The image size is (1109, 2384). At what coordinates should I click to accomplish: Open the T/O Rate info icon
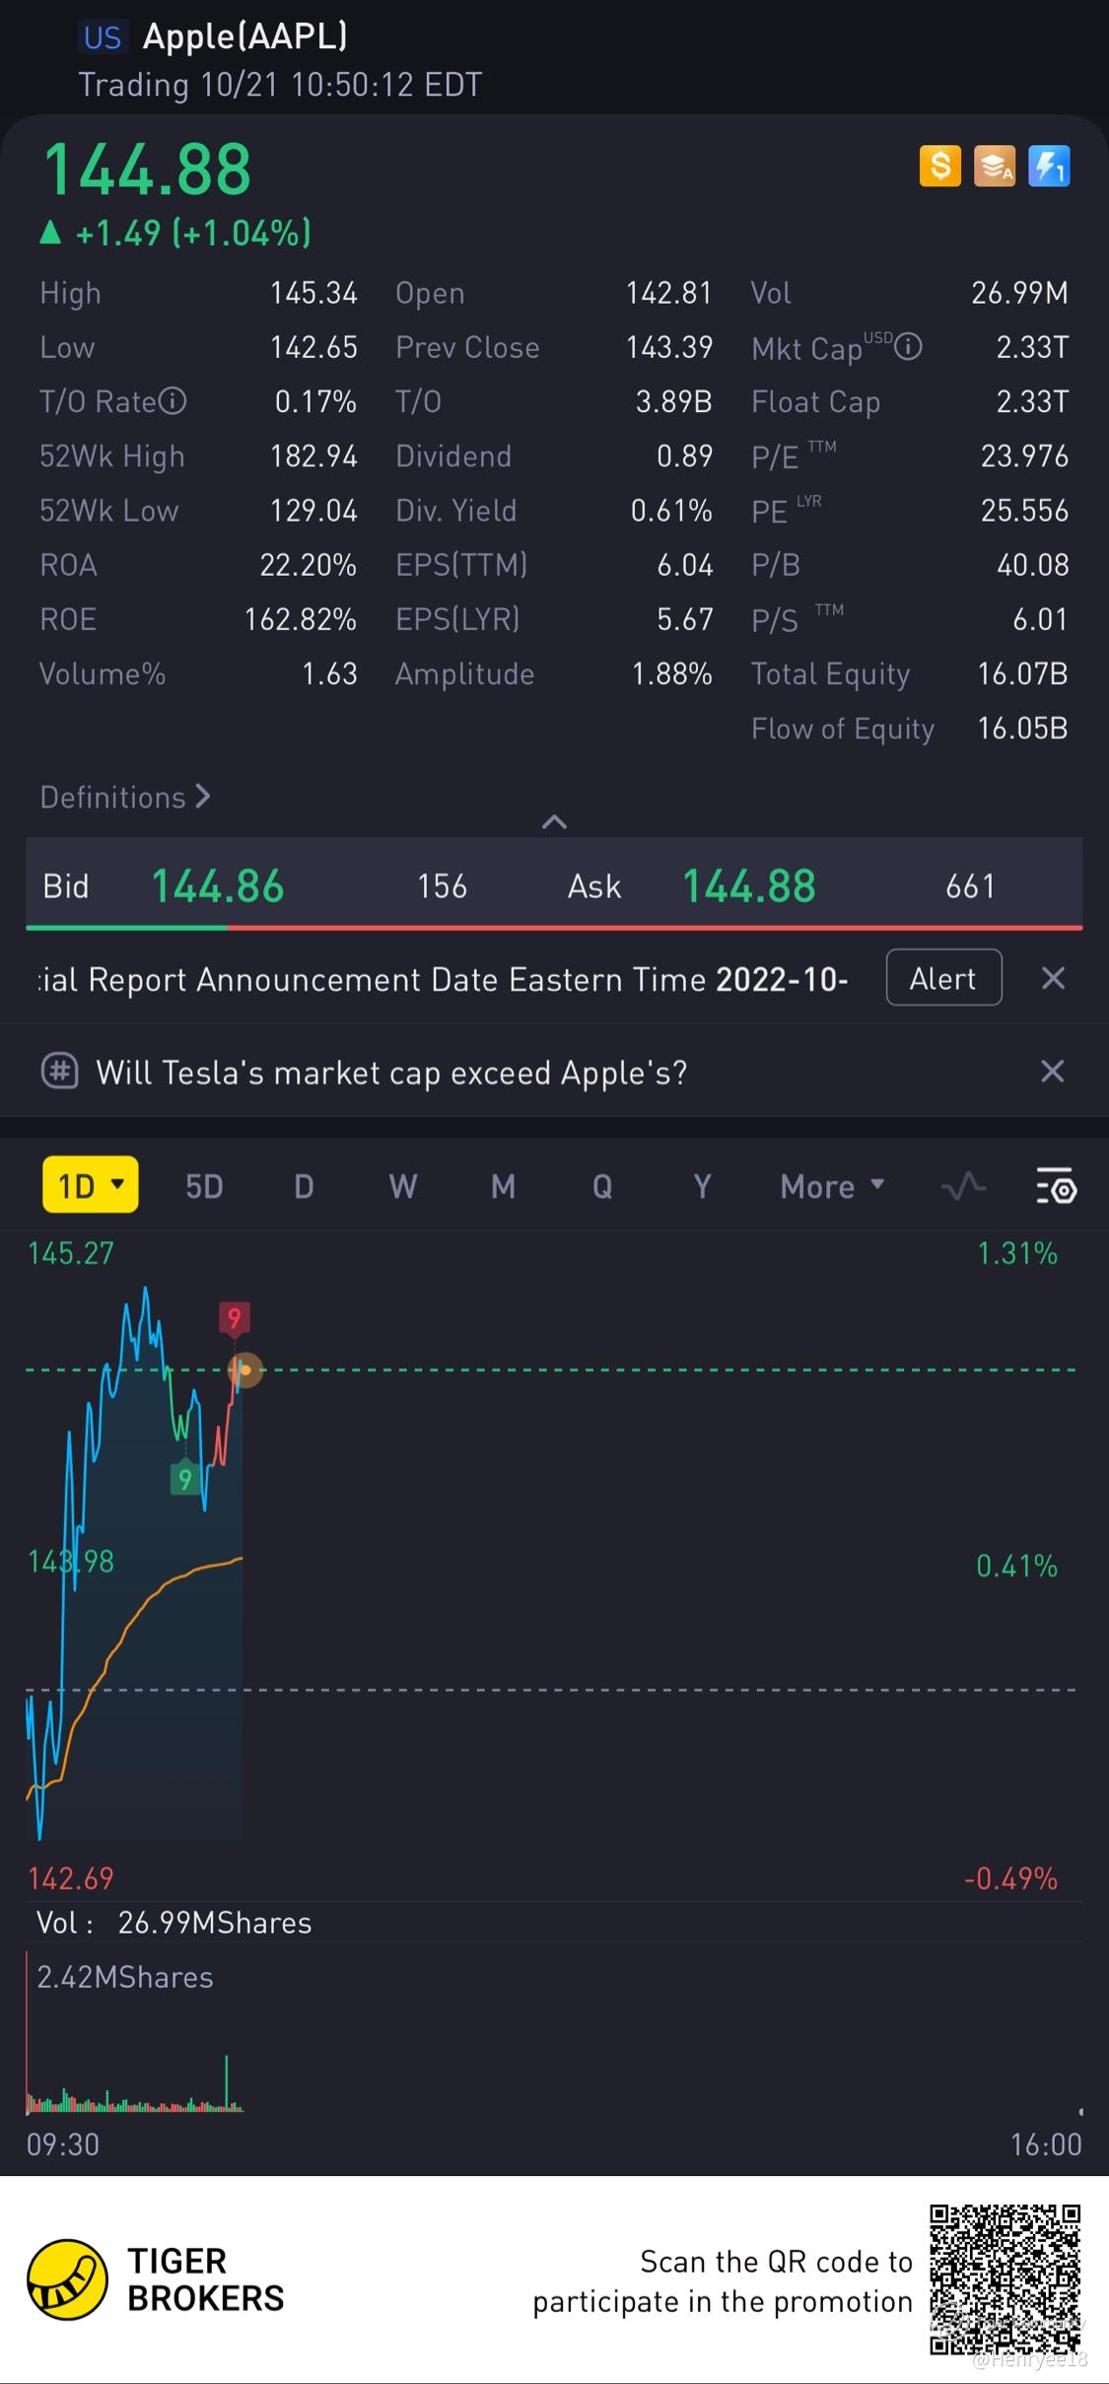pos(173,401)
